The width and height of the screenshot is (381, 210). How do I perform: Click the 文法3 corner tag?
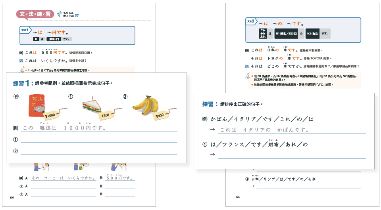251,21
